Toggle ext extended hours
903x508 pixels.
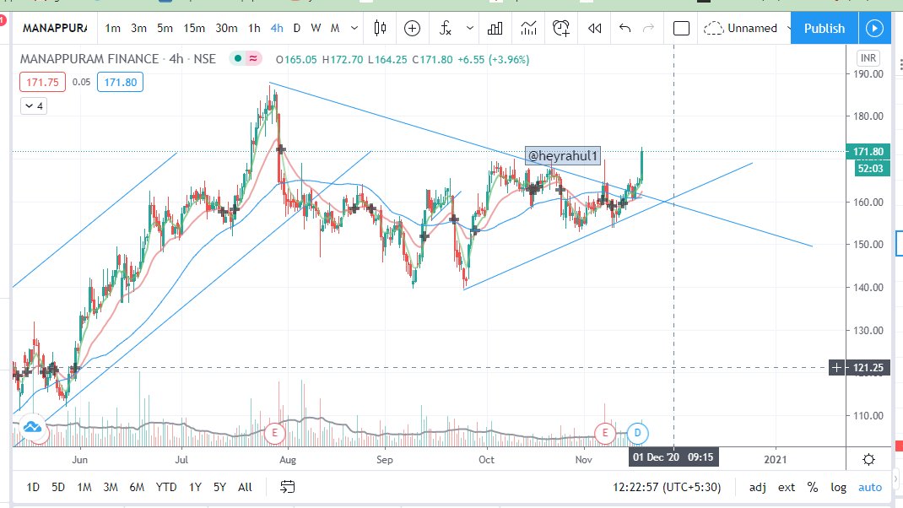pyautogui.click(x=787, y=487)
